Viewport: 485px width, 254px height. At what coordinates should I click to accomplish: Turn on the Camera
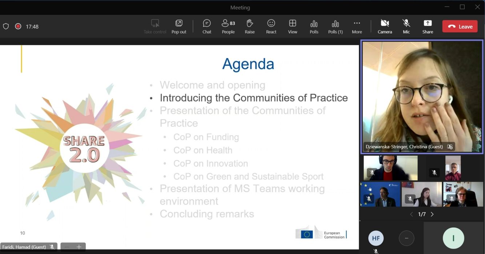(385, 26)
